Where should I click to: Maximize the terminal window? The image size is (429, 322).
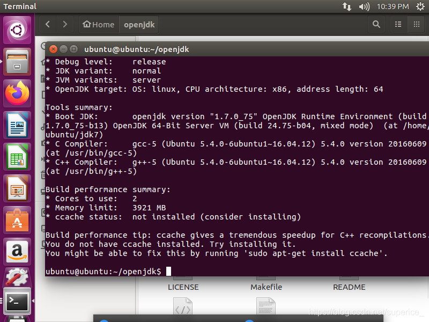point(73,49)
